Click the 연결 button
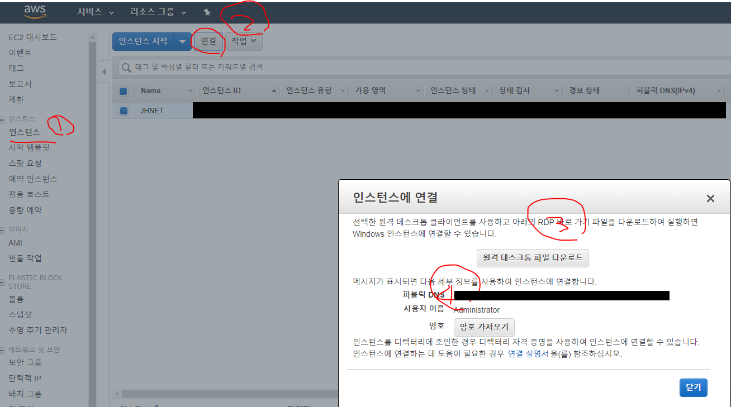This screenshot has width=731, height=407. [x=208, y=41]
